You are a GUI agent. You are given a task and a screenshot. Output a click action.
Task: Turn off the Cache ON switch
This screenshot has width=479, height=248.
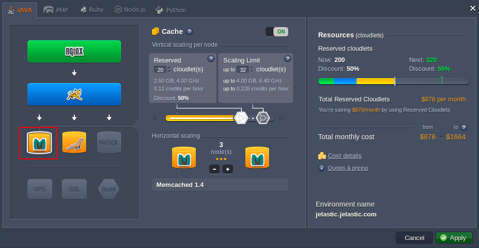tap(277, 32)
